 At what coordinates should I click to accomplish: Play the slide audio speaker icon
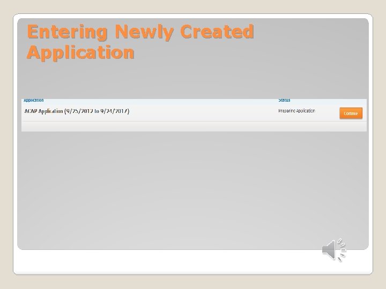(334, 250)
